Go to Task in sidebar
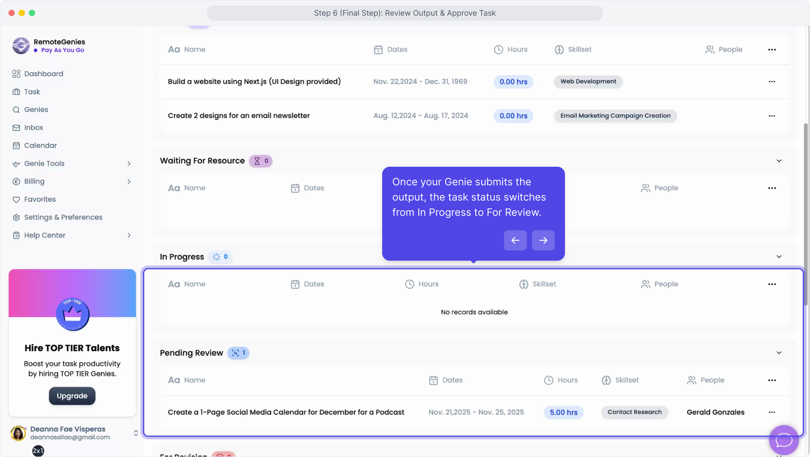810x457 pixels. click(26, 92)
